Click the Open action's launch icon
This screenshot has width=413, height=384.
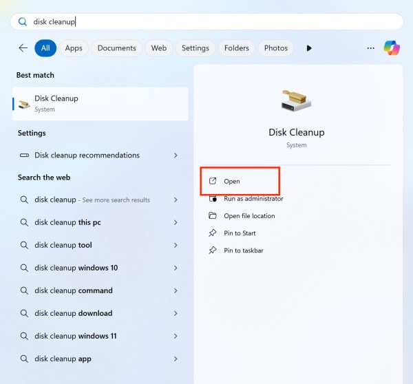pos(213,181)
